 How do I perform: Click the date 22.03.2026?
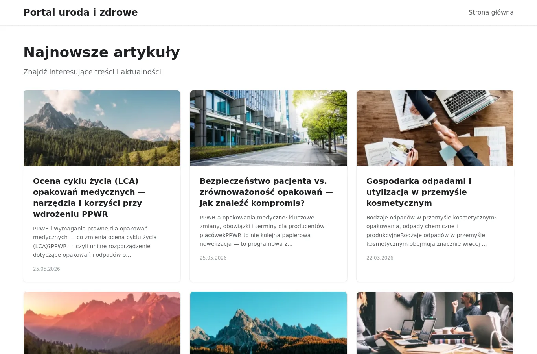point(380,258)
